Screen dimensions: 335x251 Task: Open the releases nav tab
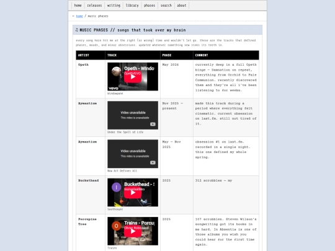[x=94, y=6]
